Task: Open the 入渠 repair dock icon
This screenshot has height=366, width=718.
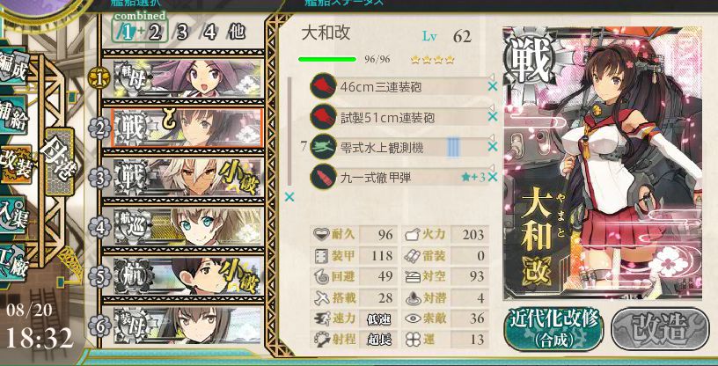Action: click(x=12, y=214)
